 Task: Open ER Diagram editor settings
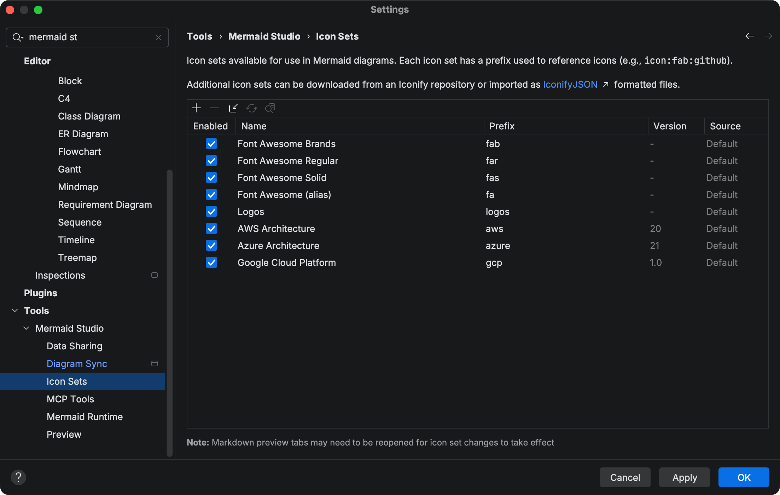pyautogui.click(x=83, y=134)
